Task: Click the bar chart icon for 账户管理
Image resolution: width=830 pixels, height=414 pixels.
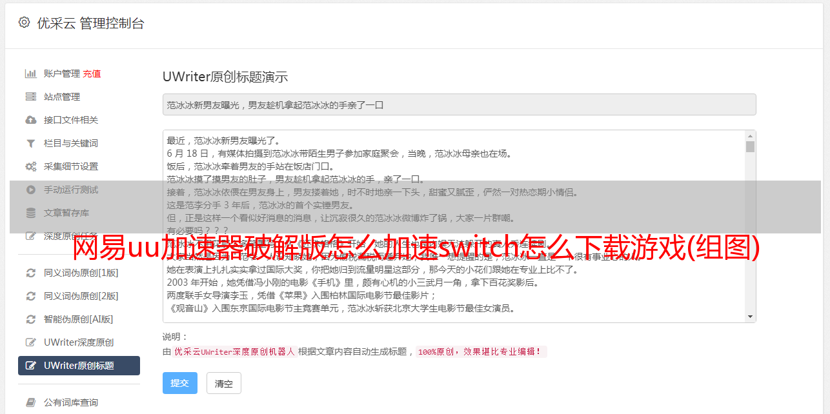Action: tap(30, 74)
